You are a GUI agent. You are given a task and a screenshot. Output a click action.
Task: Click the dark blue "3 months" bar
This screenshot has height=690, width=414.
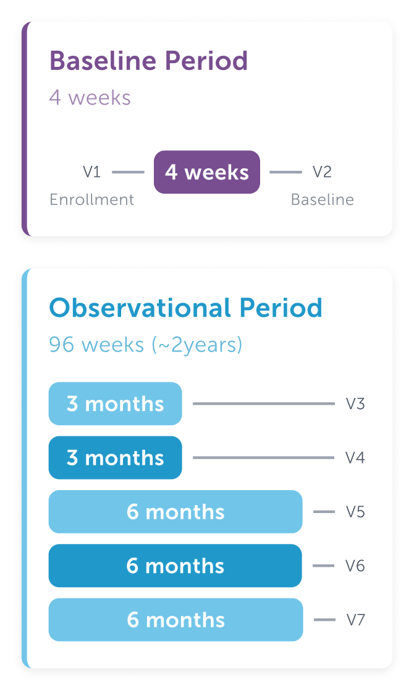tap(116, 458)
